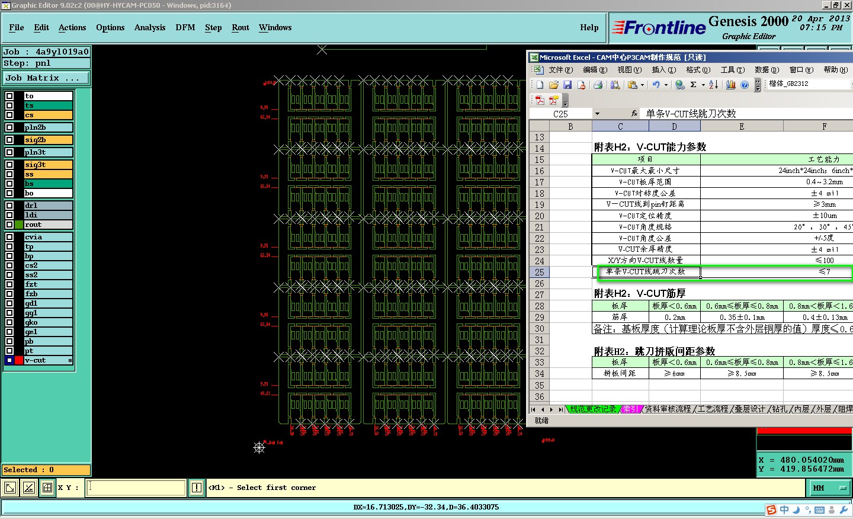Click the red color swatch on v-cut layer

[x=19, y=360]
